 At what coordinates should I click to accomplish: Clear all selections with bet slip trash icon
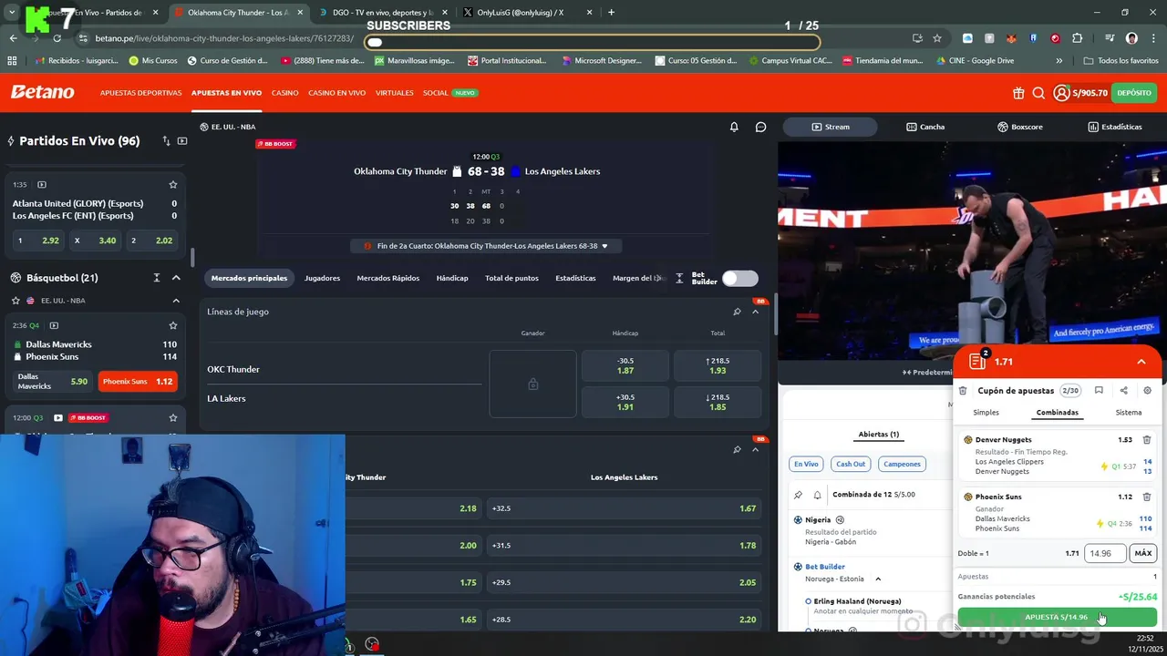pos(963,391)
